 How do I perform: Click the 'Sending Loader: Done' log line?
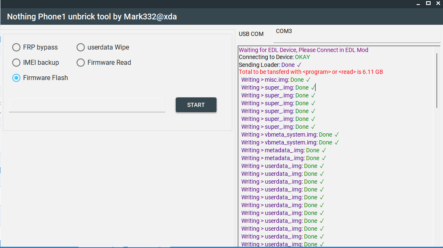270,65
